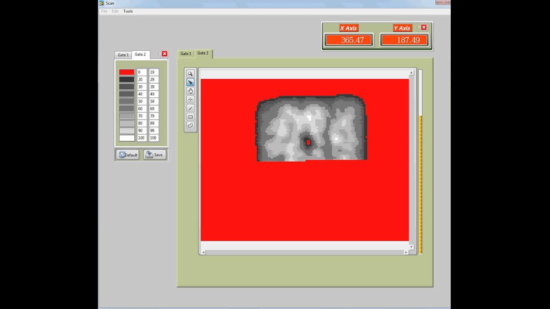This screenshot has width=550, height=309.
Task: Select the freehand lasso region tool
Action: pyautogui.click(x=190, y=125)
